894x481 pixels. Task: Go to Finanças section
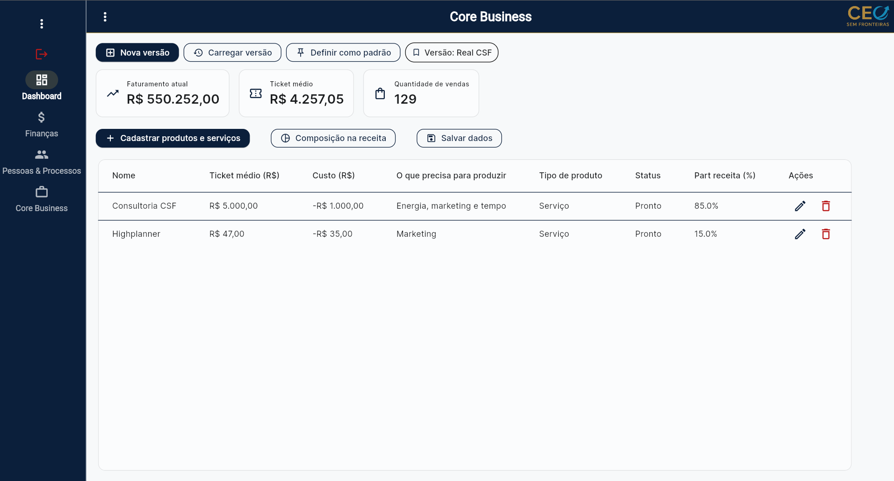(x=42, y=124)
